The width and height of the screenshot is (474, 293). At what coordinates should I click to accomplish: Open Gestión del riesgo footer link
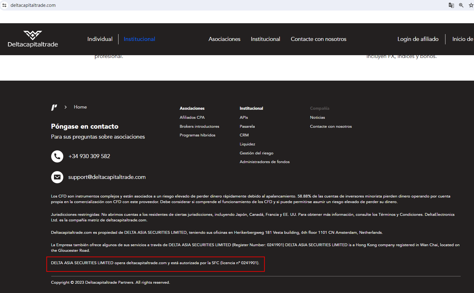coord(256,153)
